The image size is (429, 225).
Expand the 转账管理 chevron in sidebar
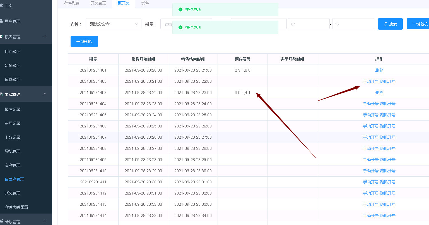[45, 221]
